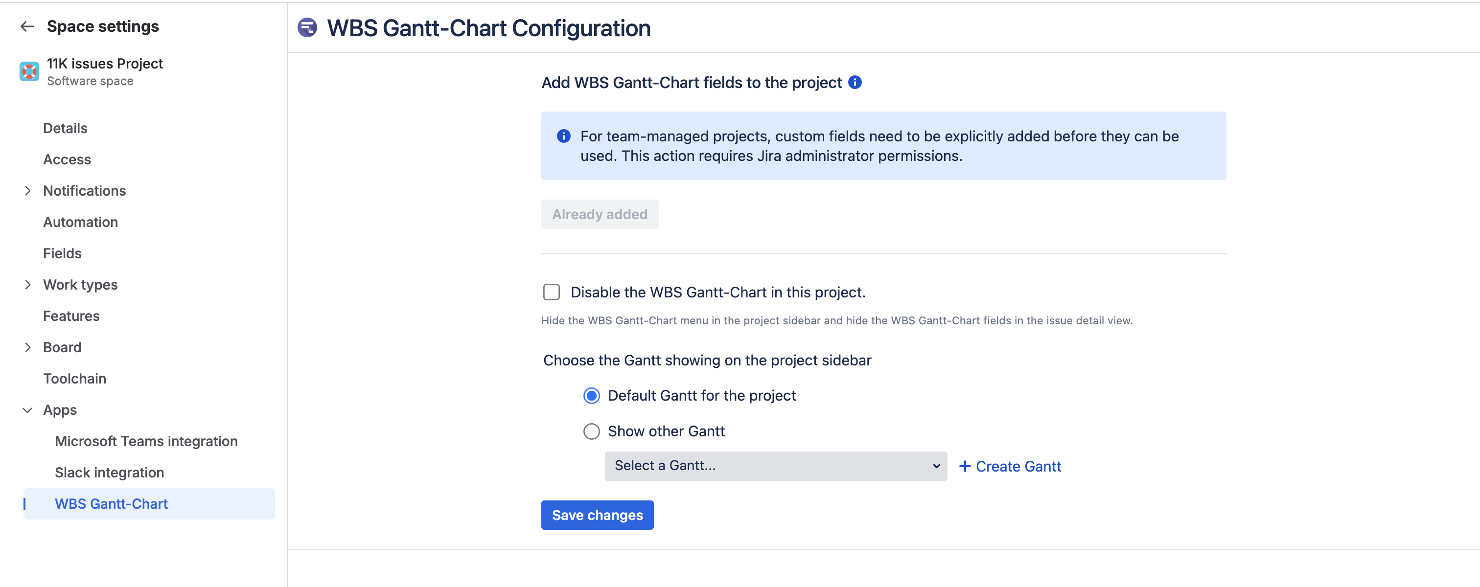Open Microsoft Teams integration settings

[146, 441]
